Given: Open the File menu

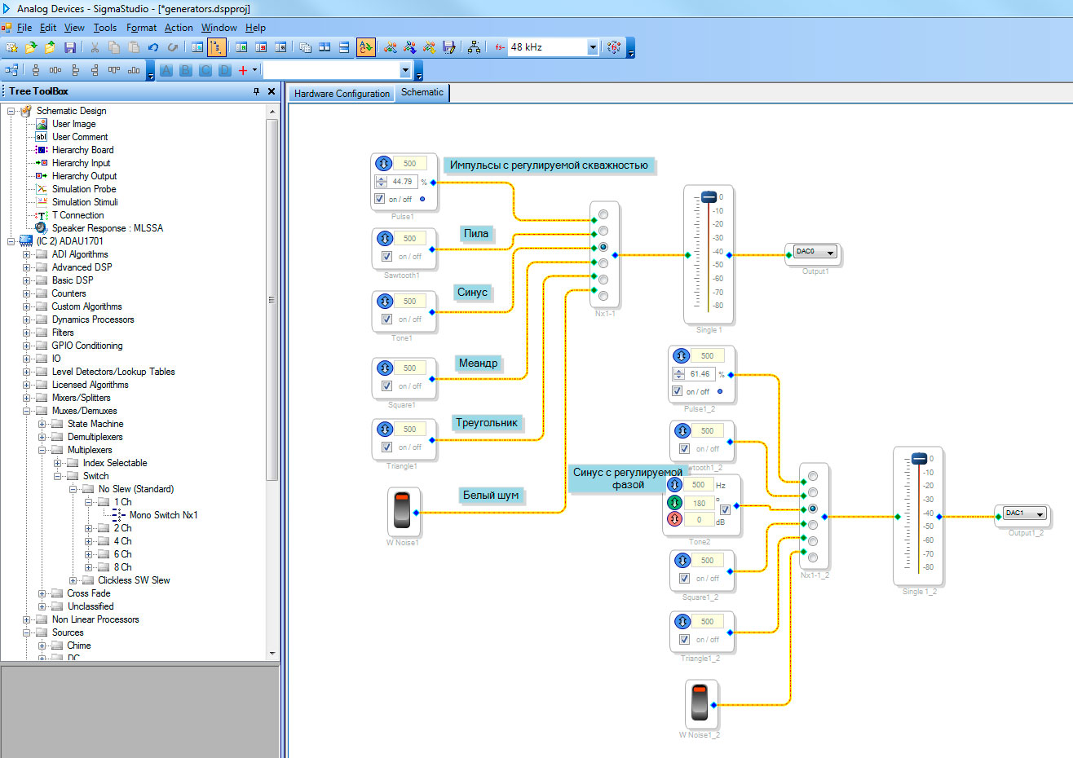Looking at the screenshot, I should 24,27.
